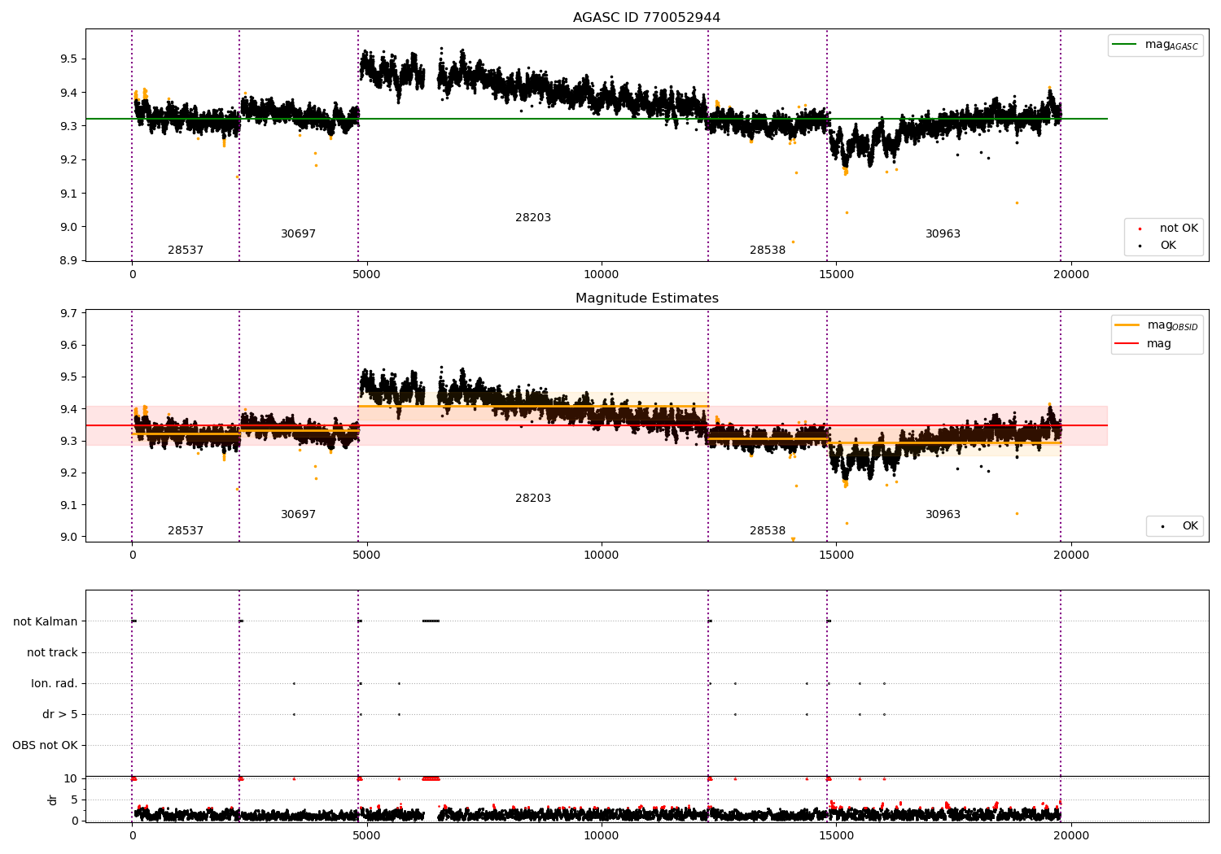Image resolution: width=1221 pixels, height=854 pixels.
Task: Click the long 'not Kalman' marker cluster
Action: click(x=431, y=621)
